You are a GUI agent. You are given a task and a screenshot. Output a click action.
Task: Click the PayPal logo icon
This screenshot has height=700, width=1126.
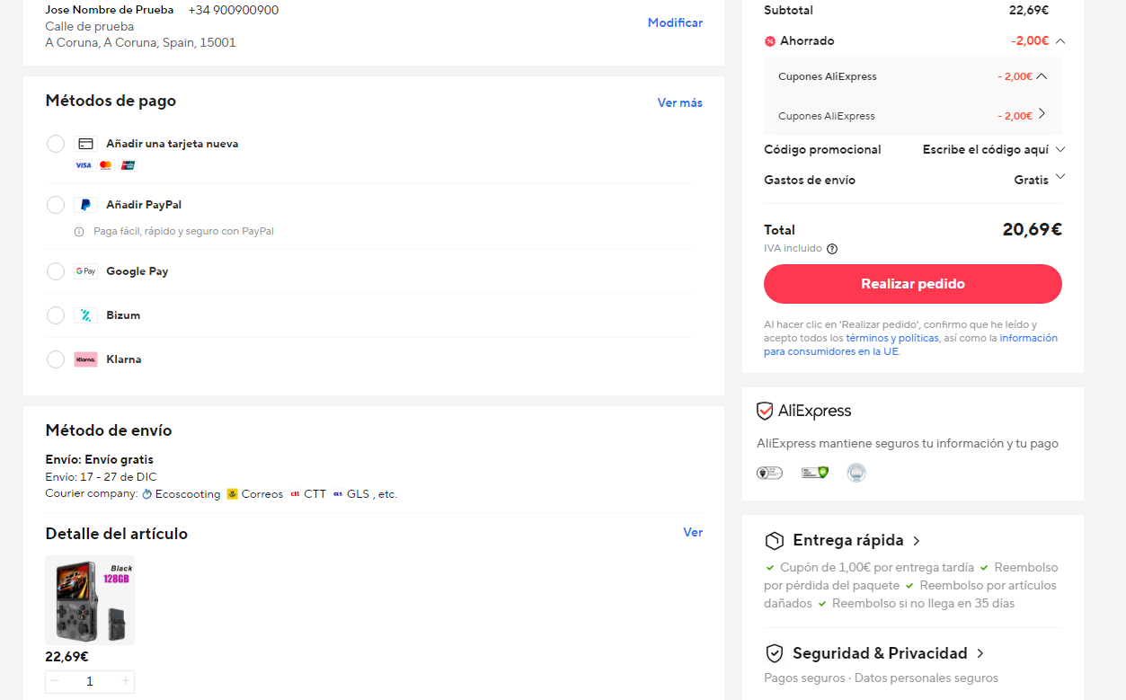pyautogui.click(x=85, y=205)
